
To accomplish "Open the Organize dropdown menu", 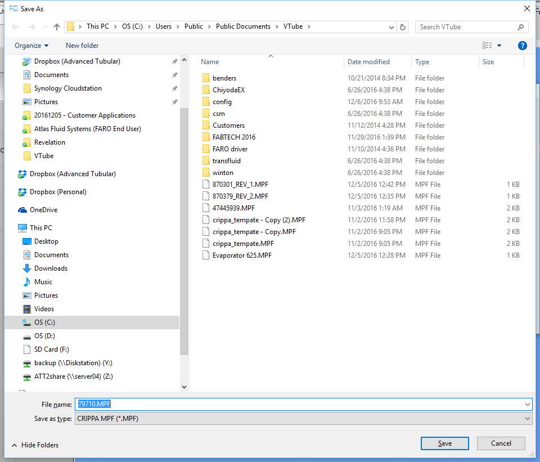I will 31,46.
